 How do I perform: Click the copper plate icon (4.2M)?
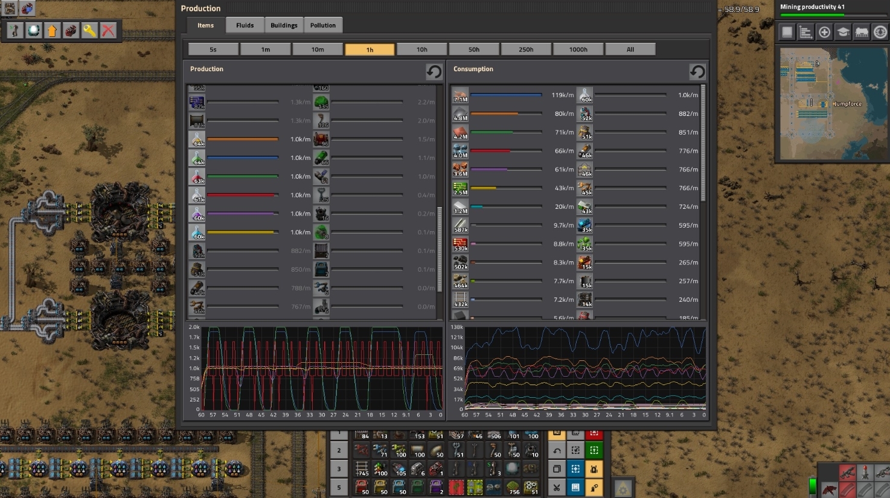(x=460, y=133)
